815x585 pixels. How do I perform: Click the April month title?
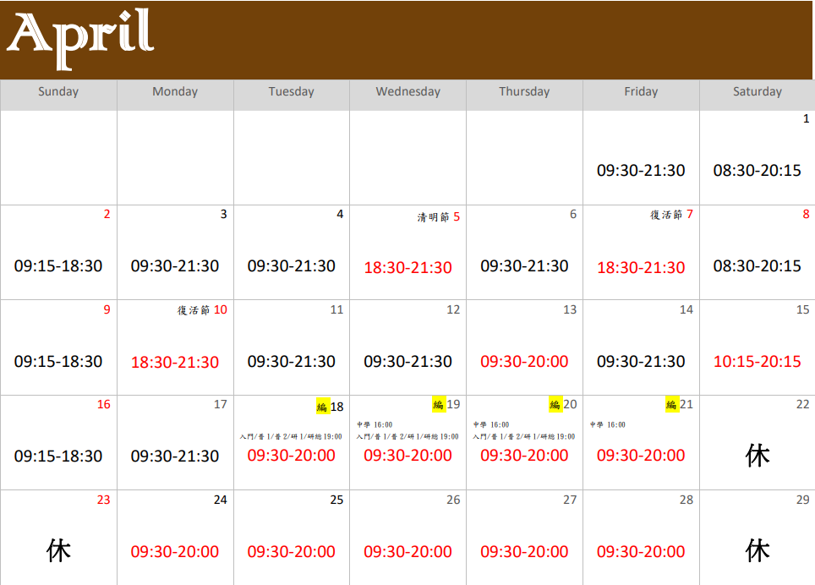coord(80,38)
